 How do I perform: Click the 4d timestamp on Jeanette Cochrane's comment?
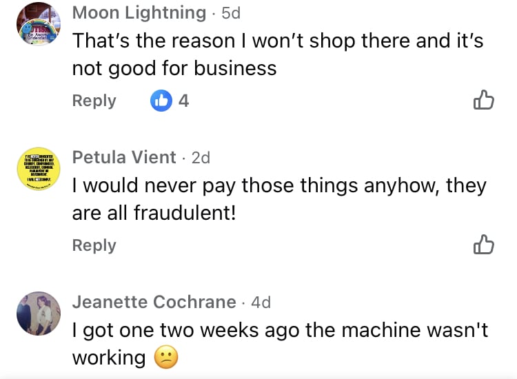261,303
